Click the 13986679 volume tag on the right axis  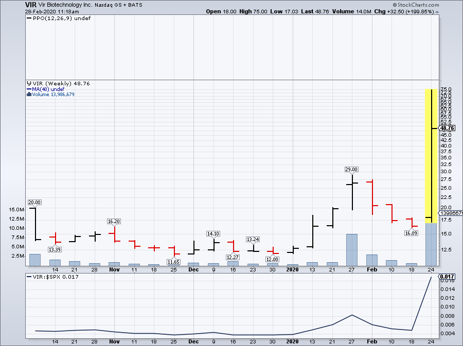point(451,213)
